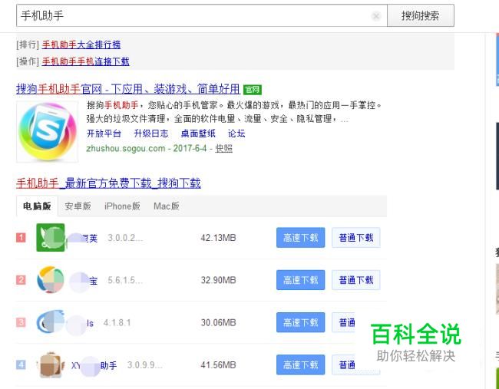Switch to the Mac版 tab
Screen dimensions: 499x389
tap(167, 206)
